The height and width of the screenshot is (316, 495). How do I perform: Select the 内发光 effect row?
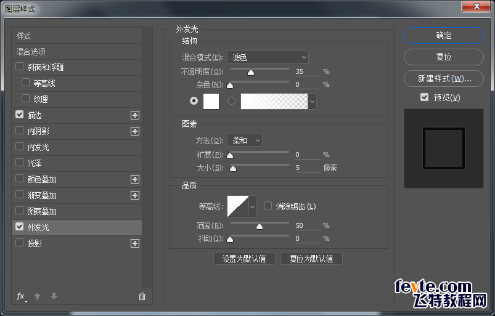click(x=77, y=147)
